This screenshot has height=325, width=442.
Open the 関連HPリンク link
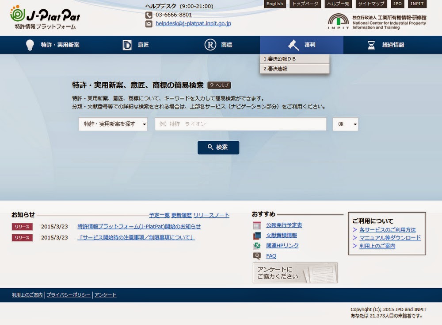[282, 245]
